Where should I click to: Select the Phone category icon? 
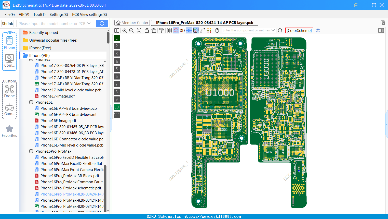pyautogui.click(x=9, y=43)
